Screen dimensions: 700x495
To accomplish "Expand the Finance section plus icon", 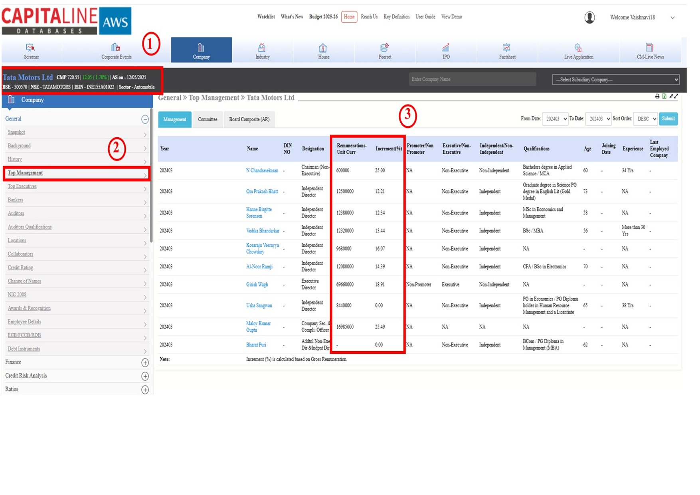I will (145, 362).
